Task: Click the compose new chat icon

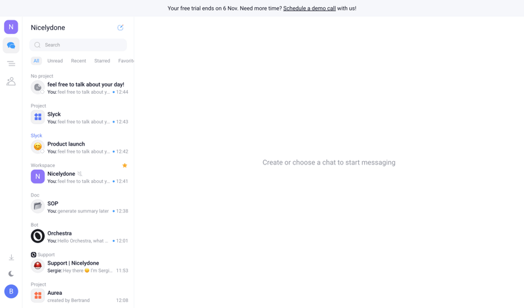Action: point(121,28)
